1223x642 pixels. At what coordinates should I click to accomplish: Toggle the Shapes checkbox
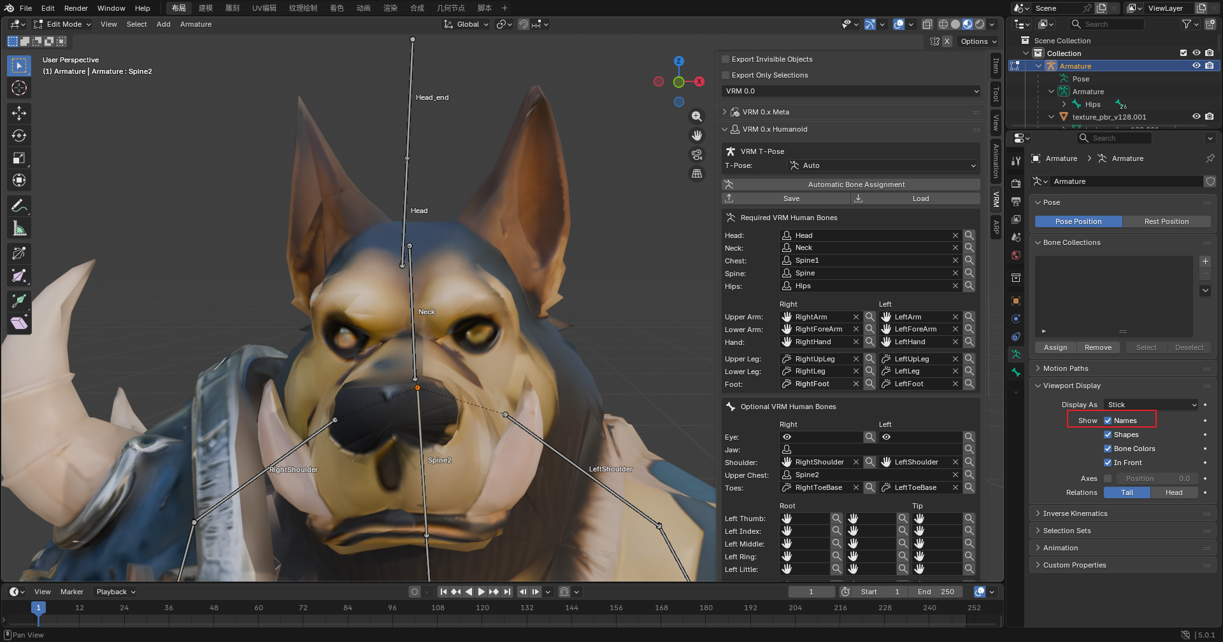coord(1108,435)
